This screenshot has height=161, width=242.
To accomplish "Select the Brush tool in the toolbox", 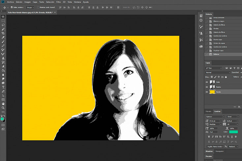I will pyautogui.click(x=3, y=41).
